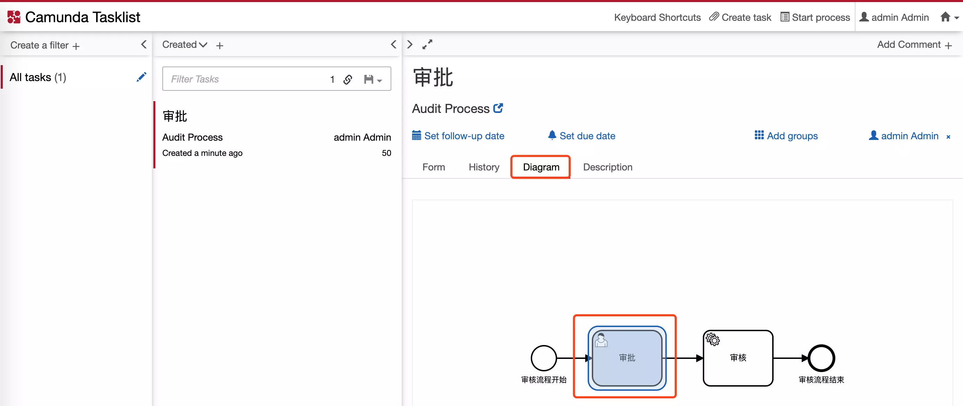Remove admin Admin assignee with the x

pyautogui.click(x=948, y=136)
